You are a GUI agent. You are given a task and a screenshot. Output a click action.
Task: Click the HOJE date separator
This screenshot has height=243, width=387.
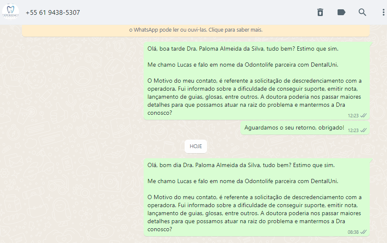[196, 146]
